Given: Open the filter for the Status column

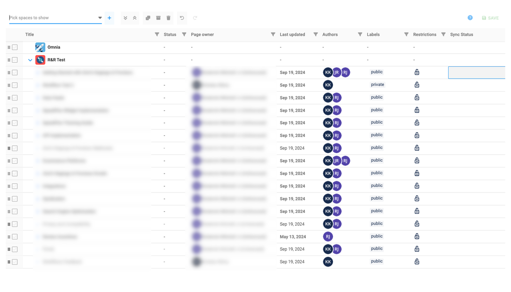Looking at the screenshot, I should 184,35.
